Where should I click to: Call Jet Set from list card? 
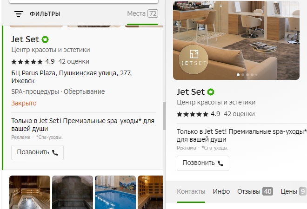37,152
